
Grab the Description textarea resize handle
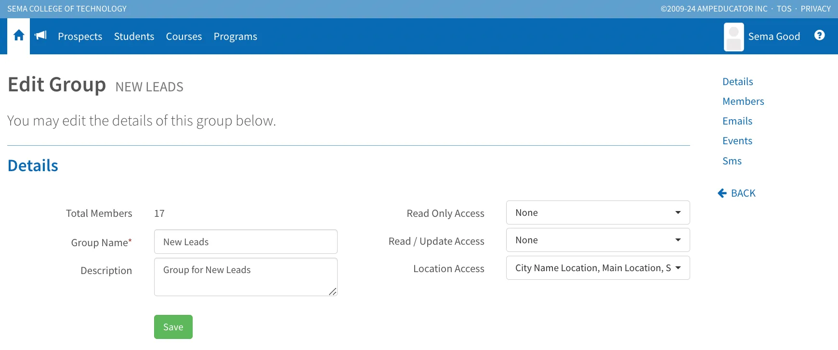332,291
